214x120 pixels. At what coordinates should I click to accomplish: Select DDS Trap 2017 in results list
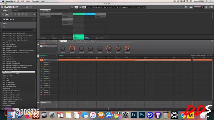7,76
